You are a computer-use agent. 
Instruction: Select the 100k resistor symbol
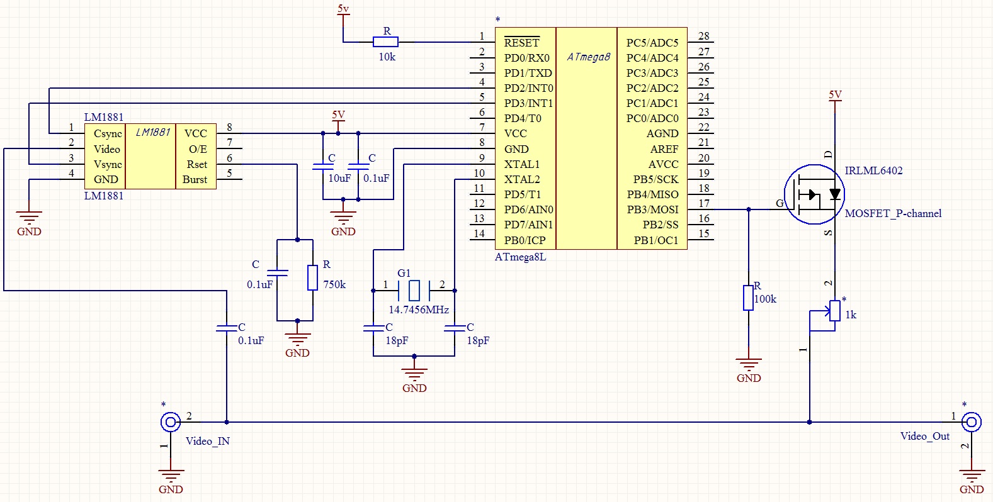point(748,298)
